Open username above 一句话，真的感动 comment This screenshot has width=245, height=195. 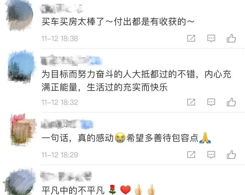coord(67,124)
